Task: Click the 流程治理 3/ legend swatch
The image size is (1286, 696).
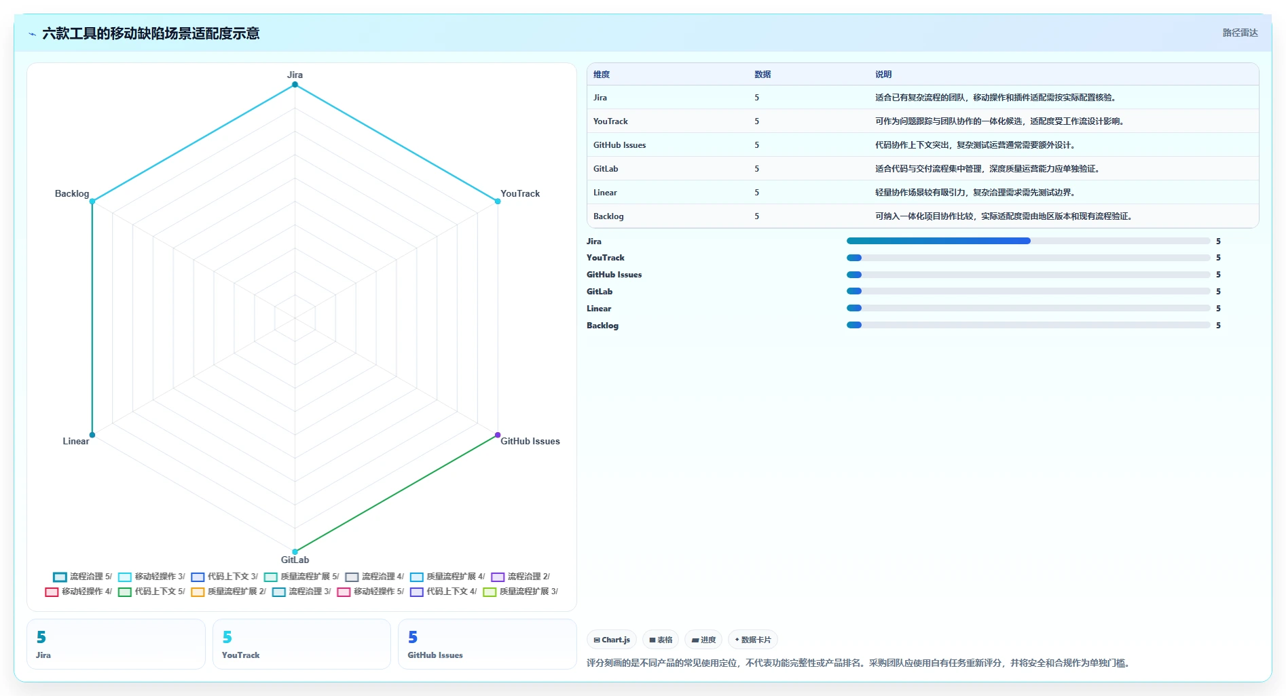Action: pyautogui.click(x=278, y=592)
